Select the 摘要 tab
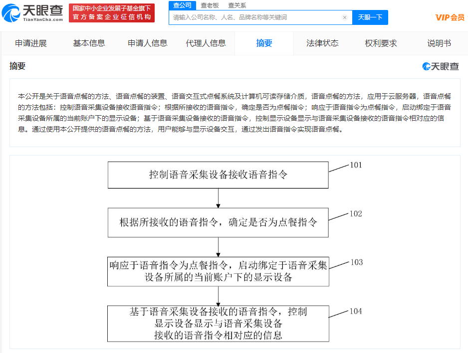468x353 pixels. 264,43
